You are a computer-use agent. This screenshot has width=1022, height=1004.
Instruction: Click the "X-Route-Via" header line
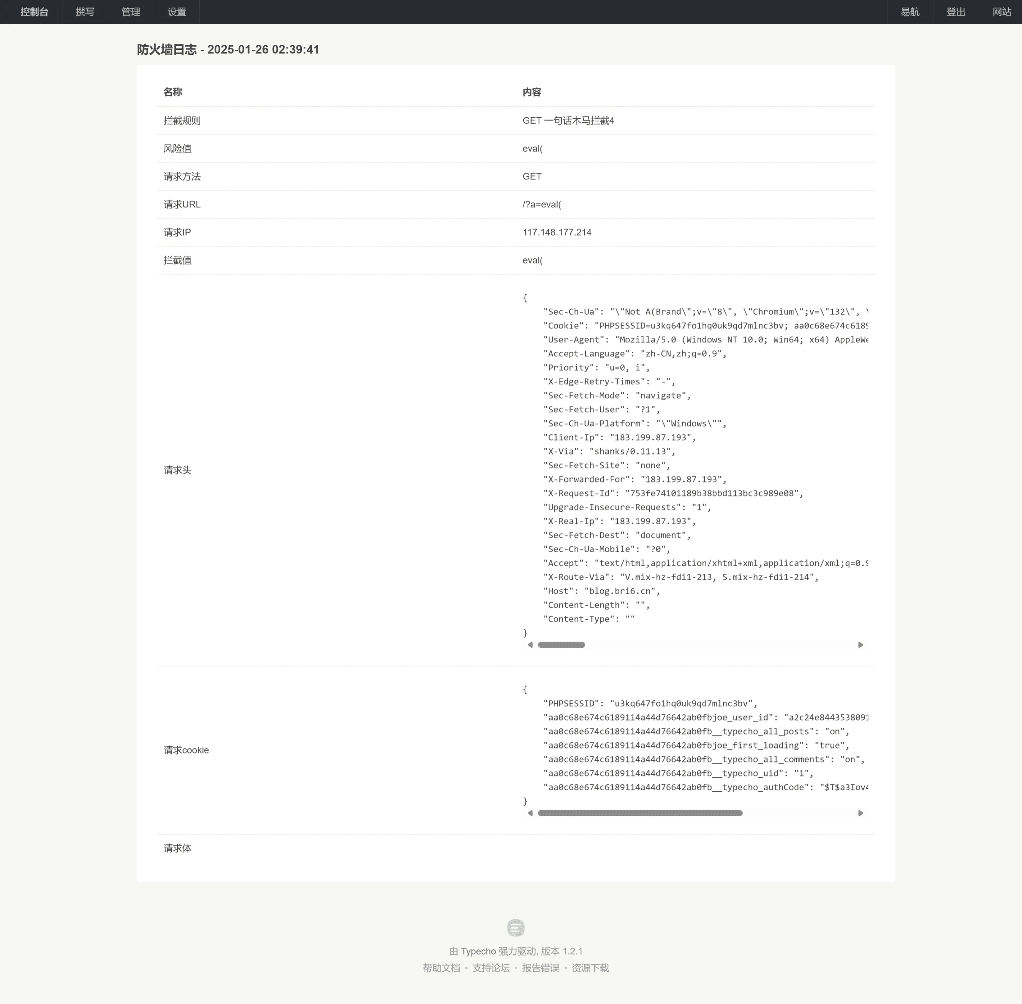pyautogui.click(x=681, y=577)
